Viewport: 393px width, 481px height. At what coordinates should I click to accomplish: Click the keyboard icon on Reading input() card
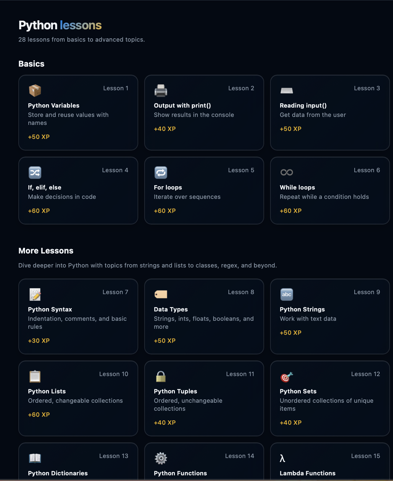(x=287, y=90)
